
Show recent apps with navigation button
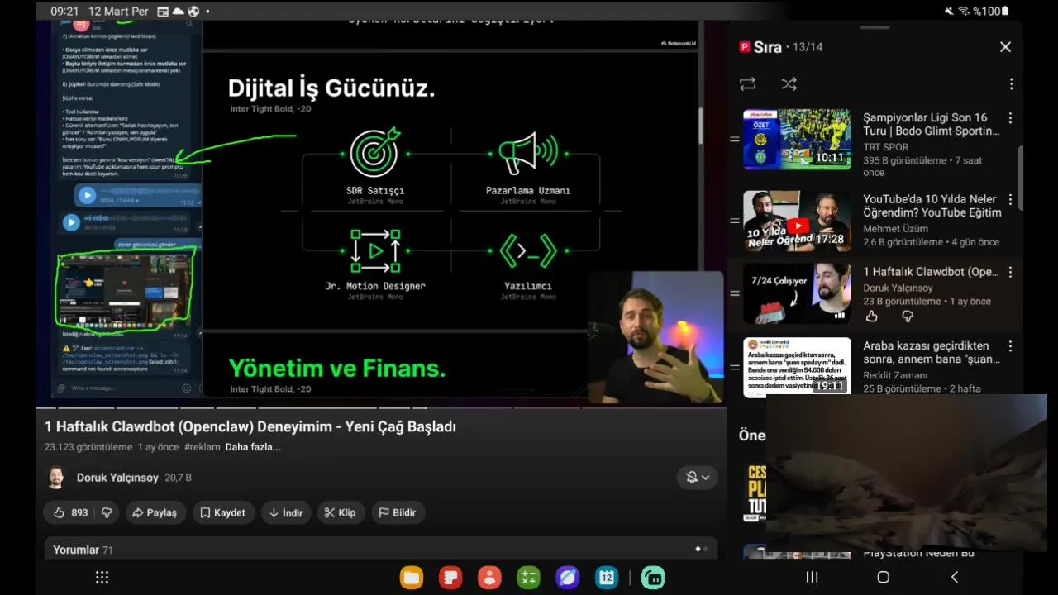pyautogui.click(x=812, y=578)
